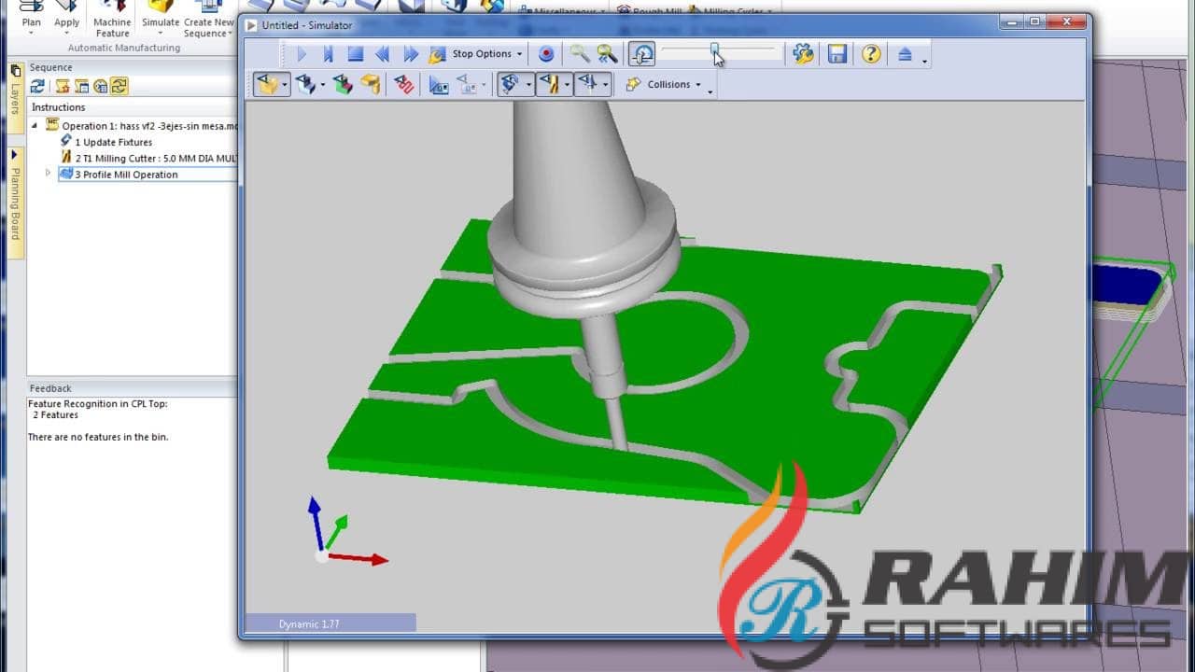Click the gold solid block icon
This screenshot has height=672, width=1195.
point(371,85)
